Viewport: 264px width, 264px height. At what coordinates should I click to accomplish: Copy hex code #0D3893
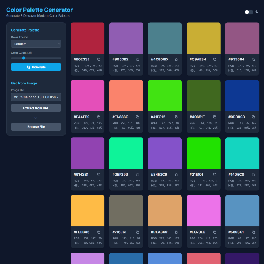(x=253, y=117)
